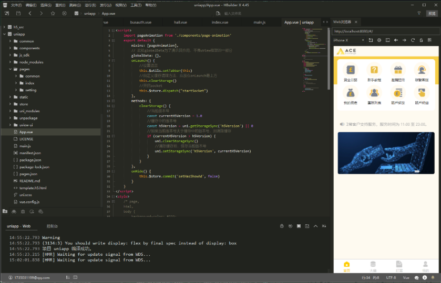Tap the gift box icon in app preview
441x283 pixels.
tap(398, 70)
